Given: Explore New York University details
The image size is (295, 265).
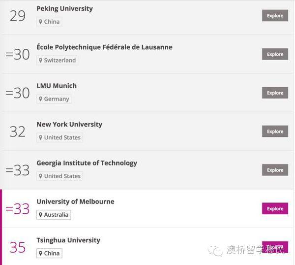Looking at the screenshot, I should tap(275, 132).
